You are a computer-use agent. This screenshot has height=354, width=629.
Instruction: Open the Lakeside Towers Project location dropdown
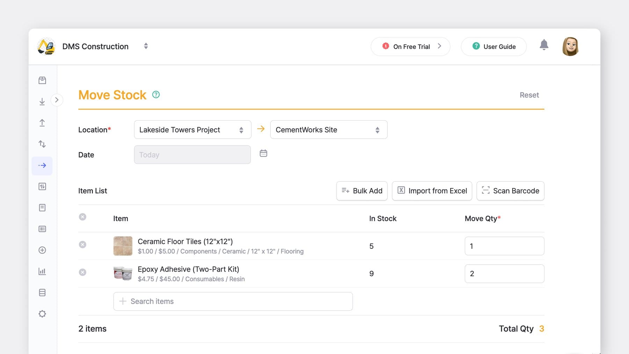point(192,129)
